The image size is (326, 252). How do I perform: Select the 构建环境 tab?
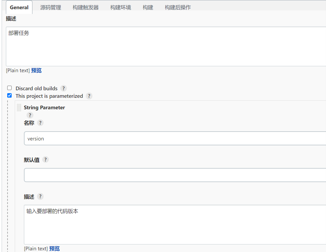click(121, 8)
